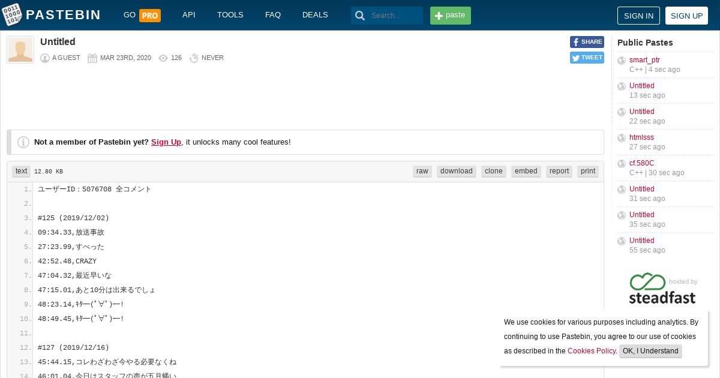Tweet the paste on Twitter
Screen dimensions: 720x378
587,58
